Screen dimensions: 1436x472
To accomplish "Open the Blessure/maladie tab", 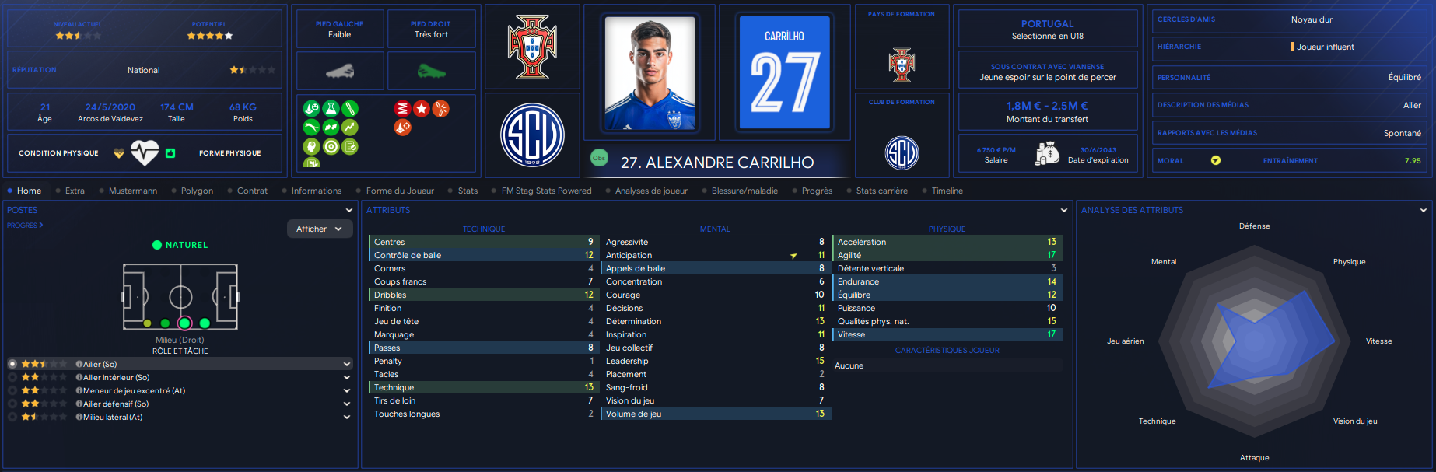I will 744,191.
